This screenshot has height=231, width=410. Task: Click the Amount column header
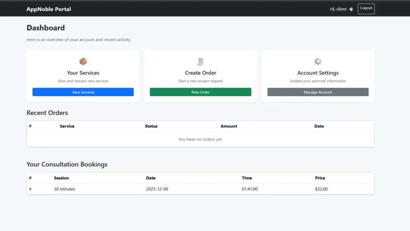(x=229, y=126)
